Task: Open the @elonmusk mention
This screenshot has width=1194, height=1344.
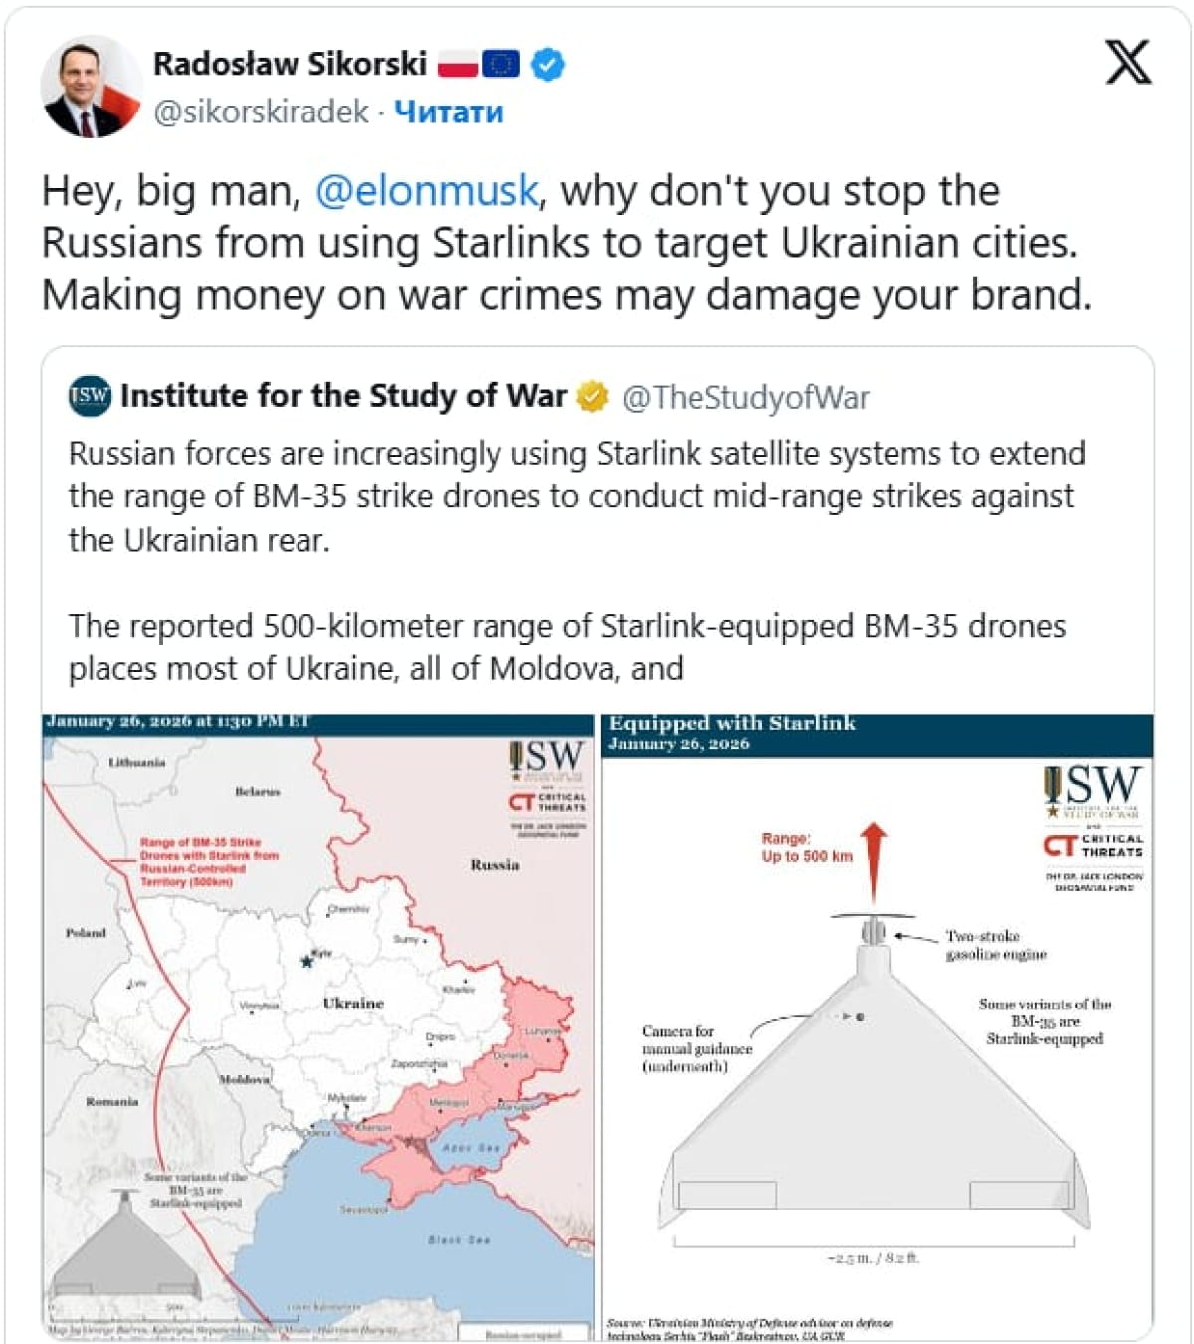Action: click(x=427, y=191)
